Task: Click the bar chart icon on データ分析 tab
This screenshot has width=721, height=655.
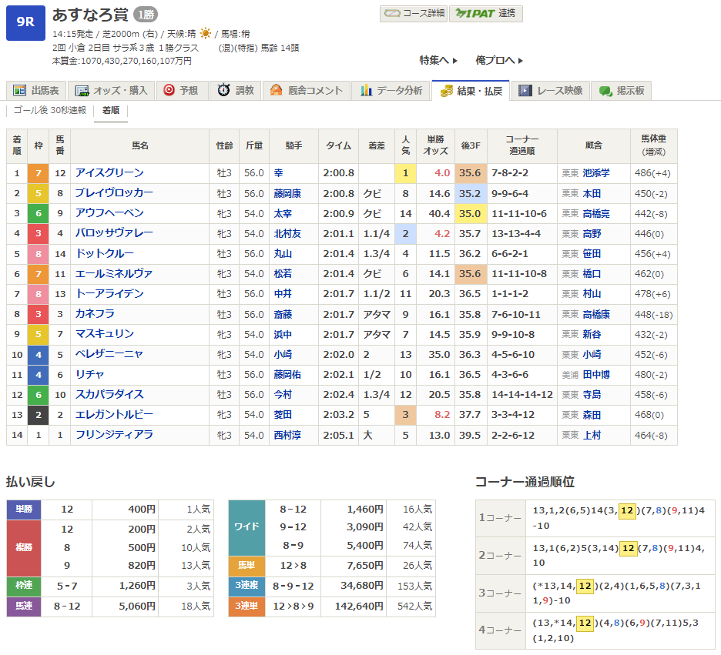Action: (366, 91)
